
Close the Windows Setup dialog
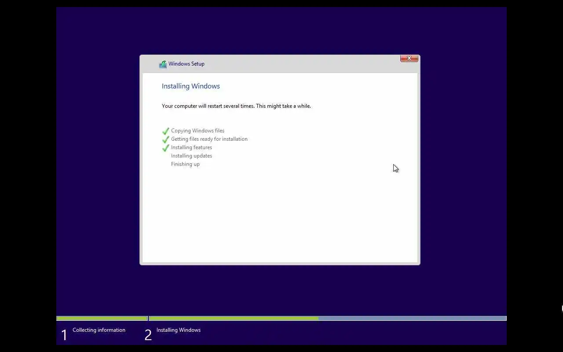coord(409,58)
